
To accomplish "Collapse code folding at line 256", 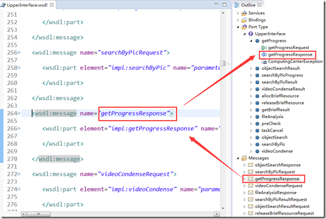I will point(19,53).
